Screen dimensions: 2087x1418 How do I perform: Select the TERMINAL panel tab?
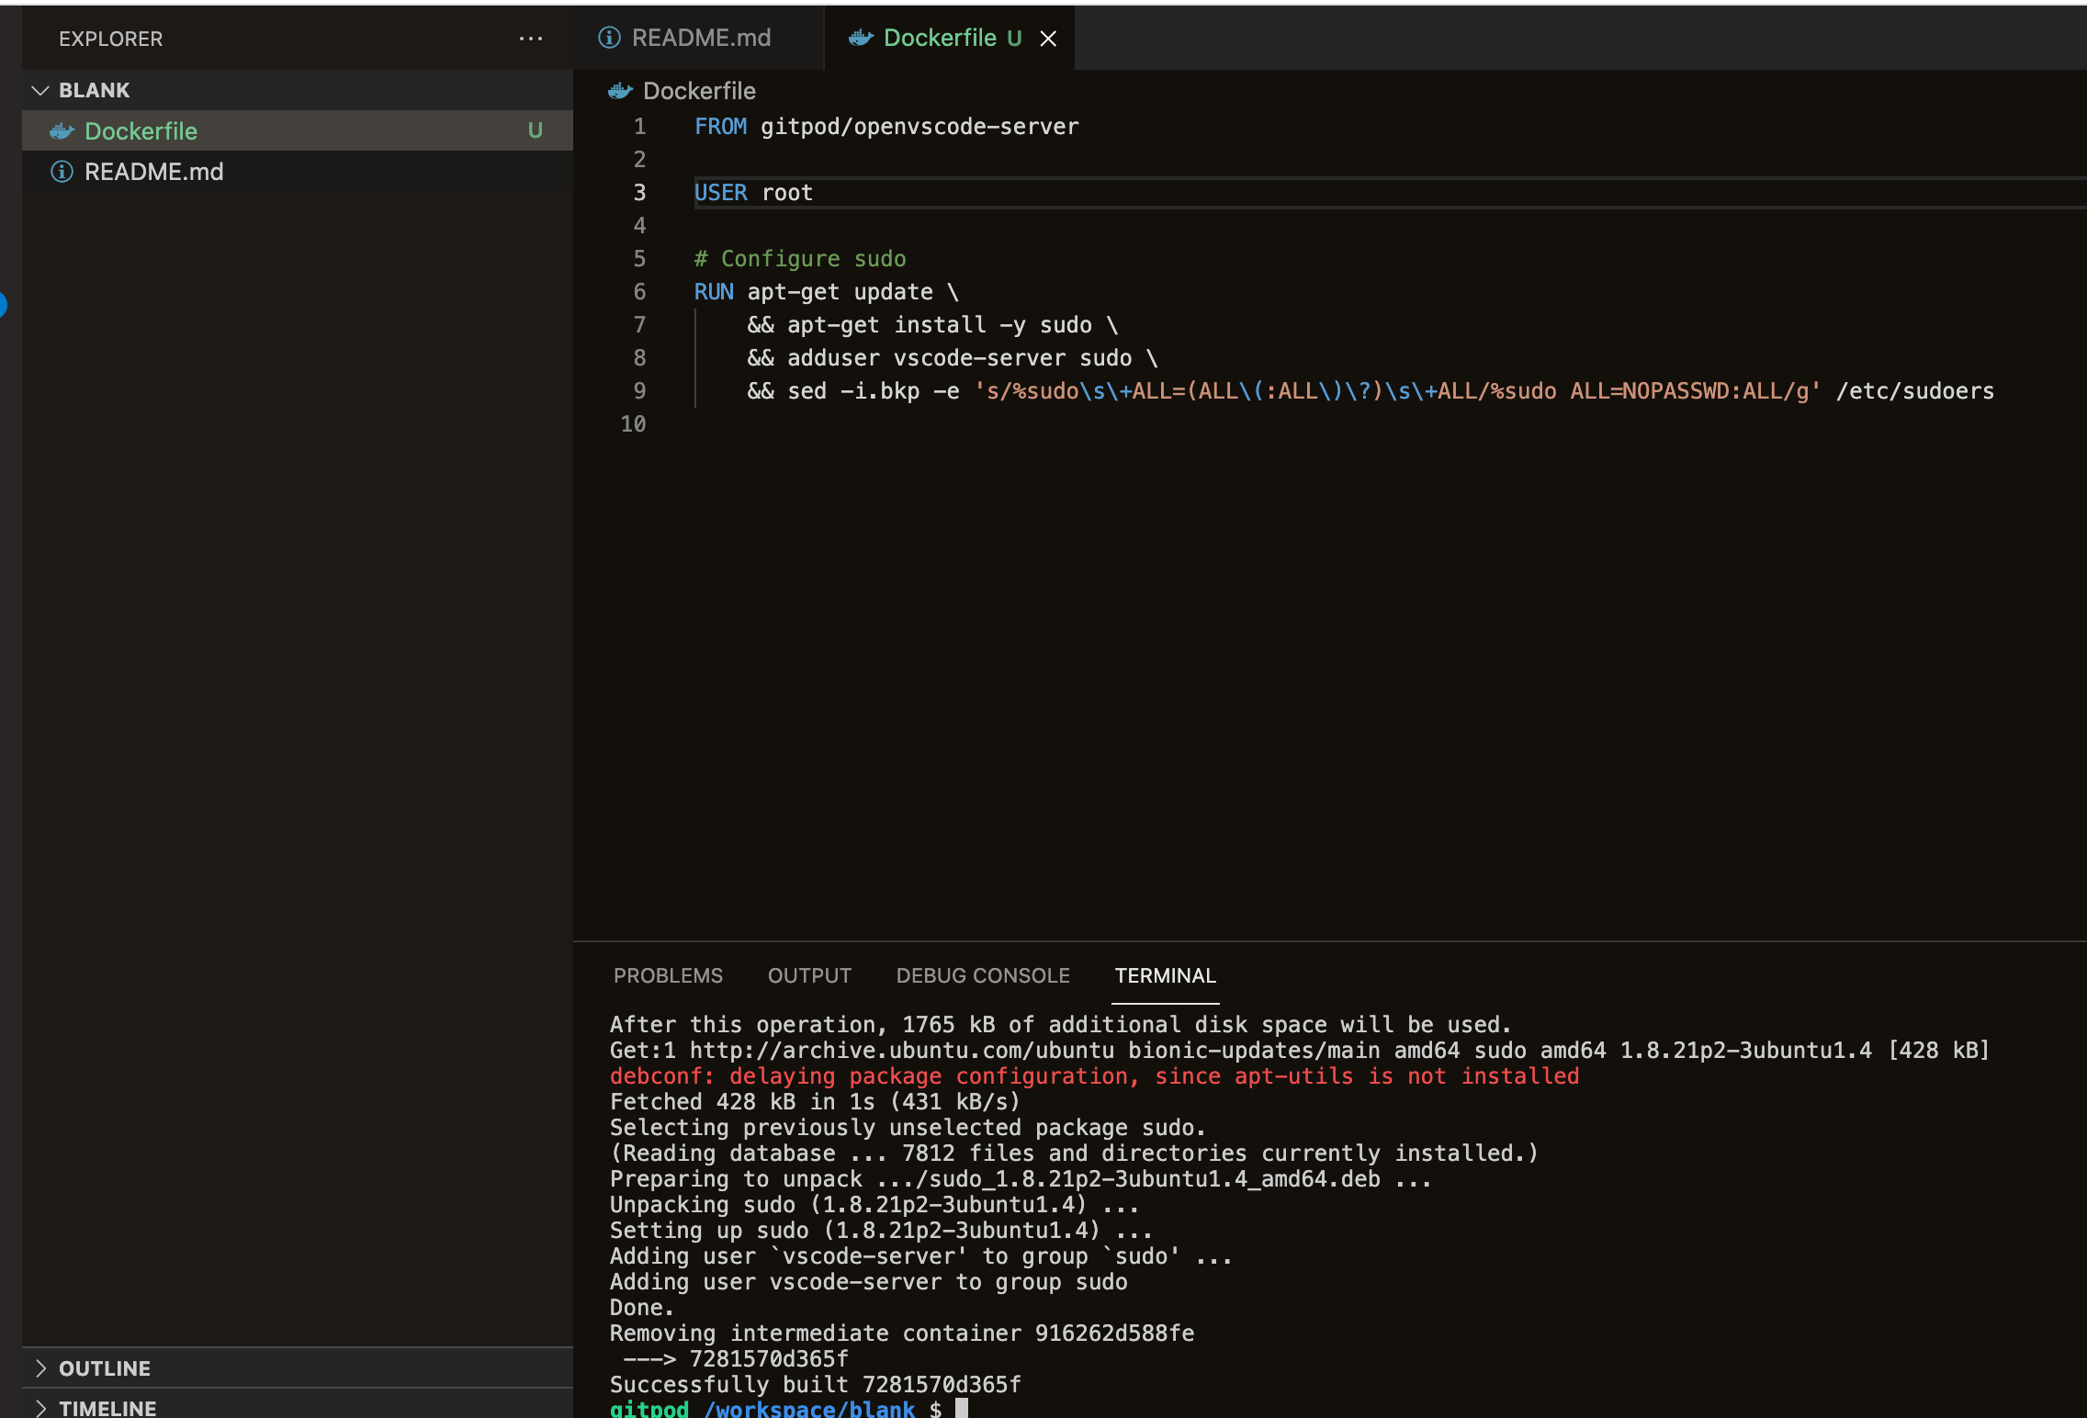(x=1165, y=975)
